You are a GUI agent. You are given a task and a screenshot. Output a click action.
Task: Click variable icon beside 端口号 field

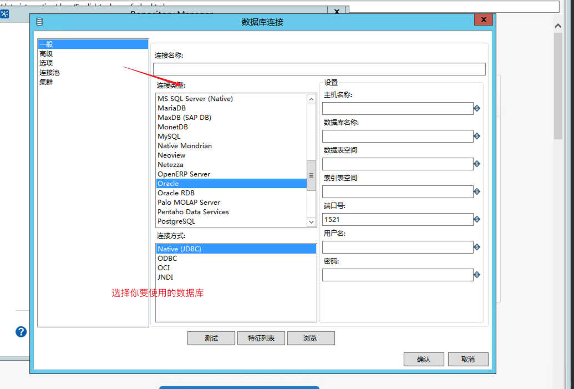[476, 219]
